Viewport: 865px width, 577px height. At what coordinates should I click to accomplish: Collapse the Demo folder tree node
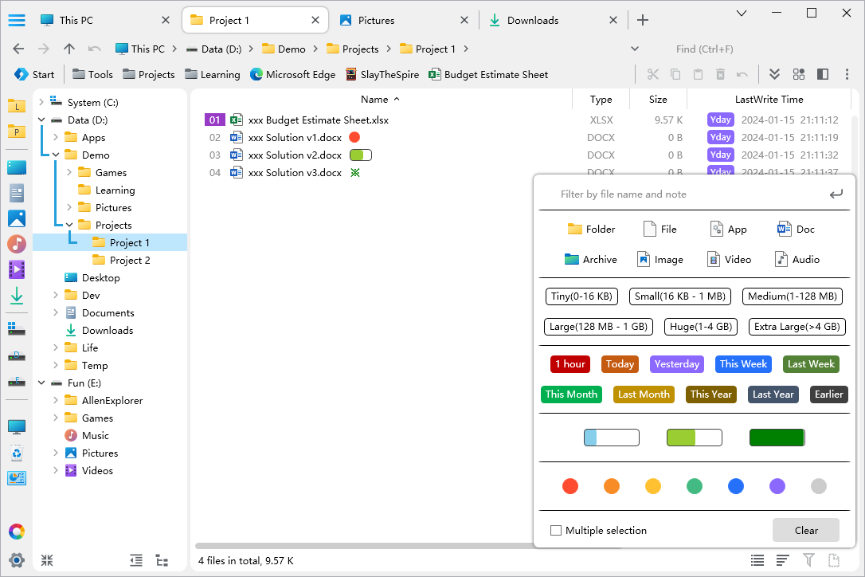click(x=56, y=155)
